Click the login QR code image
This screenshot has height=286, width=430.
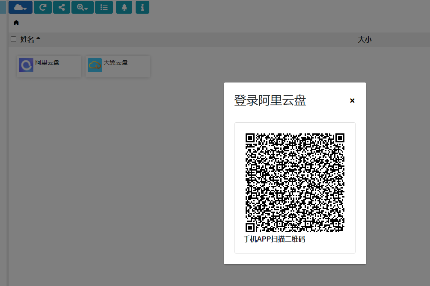(295, 183)
